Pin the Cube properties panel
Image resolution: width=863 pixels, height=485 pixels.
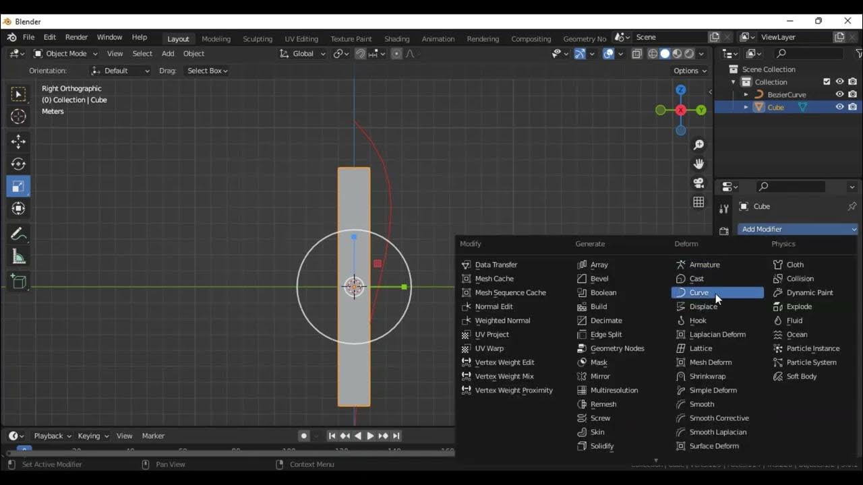click(852, 206)
